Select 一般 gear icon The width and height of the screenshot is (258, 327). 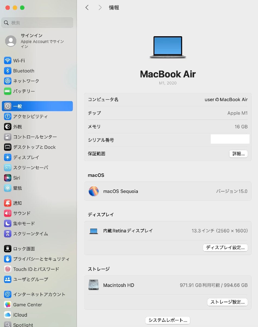click(x=8, y=106)
